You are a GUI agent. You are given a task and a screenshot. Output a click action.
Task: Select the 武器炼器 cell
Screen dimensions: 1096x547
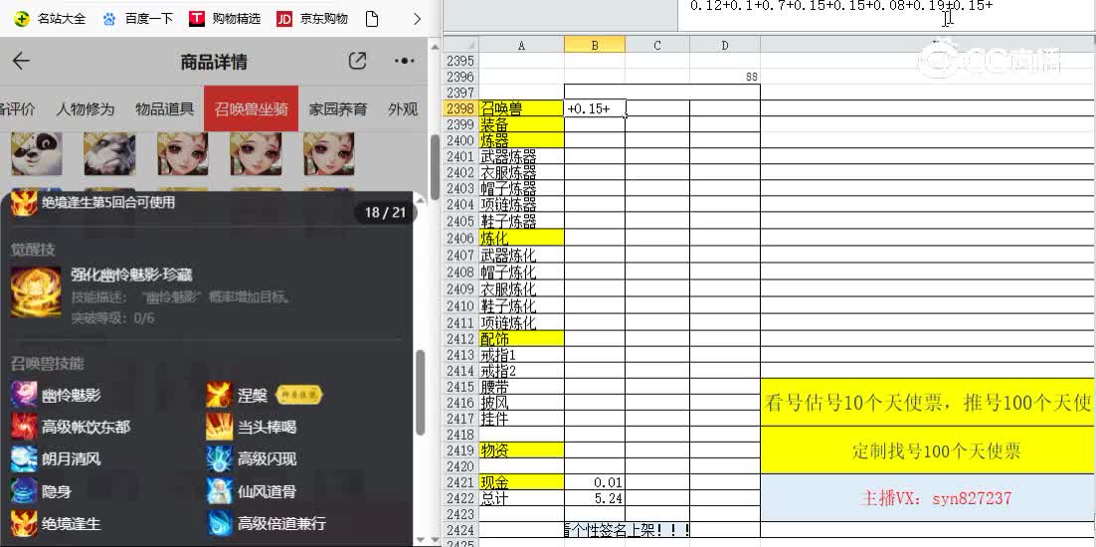521,158
